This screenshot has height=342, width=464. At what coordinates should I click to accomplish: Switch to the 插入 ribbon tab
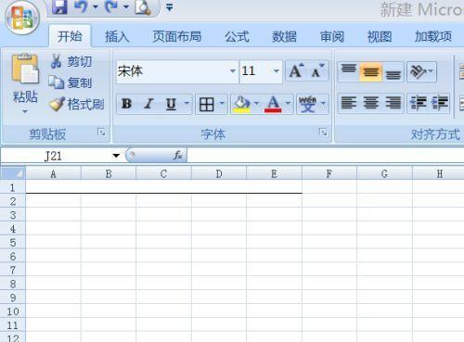tap(117, 37)
